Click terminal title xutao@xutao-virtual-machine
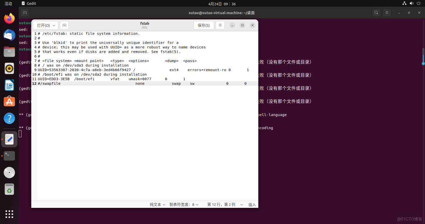Image resolution: width=425 pixels, height=224 pixels. [221, 13]
